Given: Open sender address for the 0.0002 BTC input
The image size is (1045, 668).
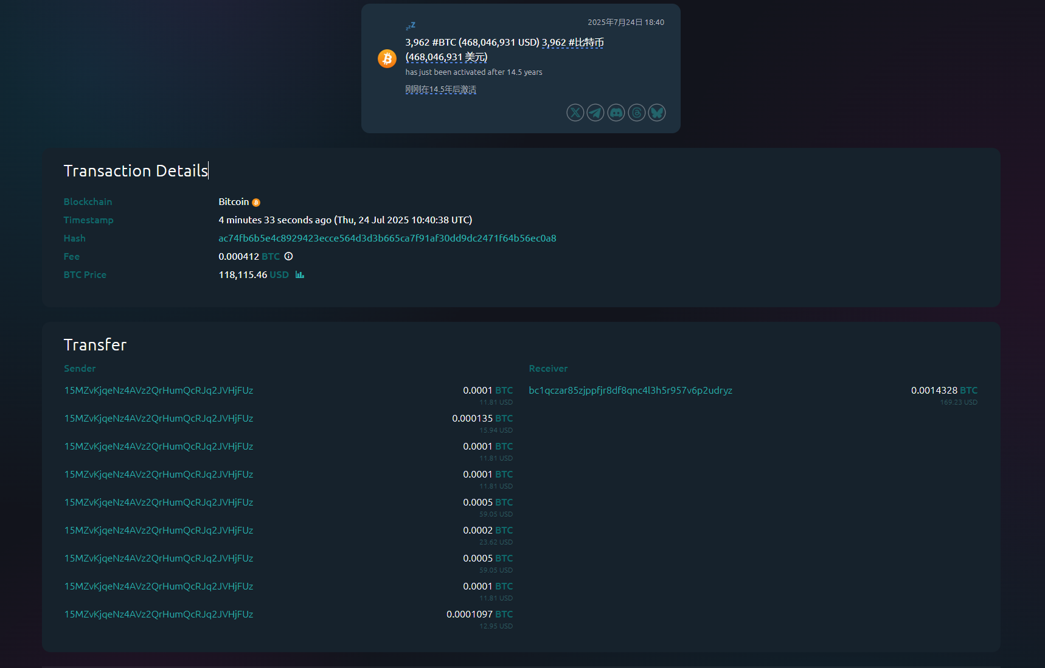Looking at the screenshot, I should (x=159, y=531).
